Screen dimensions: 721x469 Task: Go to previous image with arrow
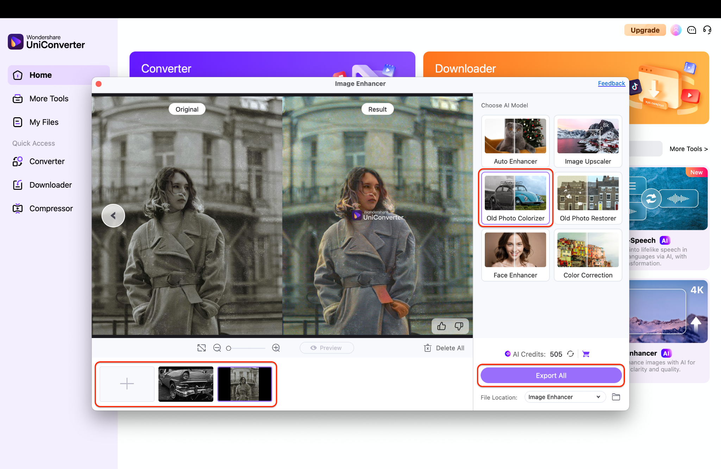(x=113, y=215)
